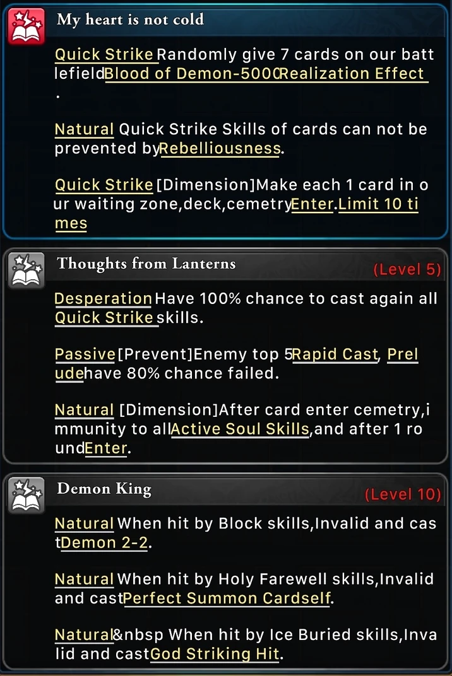Open the Active Soul Skills link
The width and height of the screenshot is (452, 676).
241,429
